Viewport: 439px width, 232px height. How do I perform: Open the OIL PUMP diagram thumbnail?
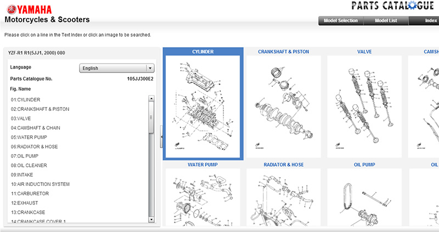(x=364, y=197)
